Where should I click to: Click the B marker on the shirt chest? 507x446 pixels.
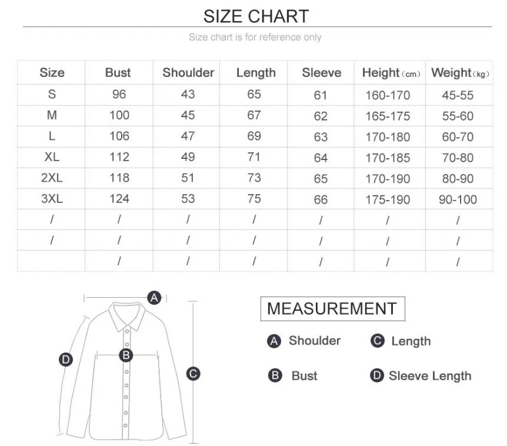point(126,355)
